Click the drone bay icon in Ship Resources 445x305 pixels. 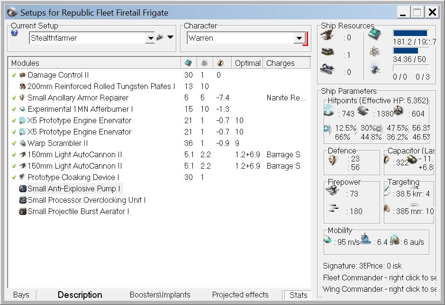coord(375,69)
